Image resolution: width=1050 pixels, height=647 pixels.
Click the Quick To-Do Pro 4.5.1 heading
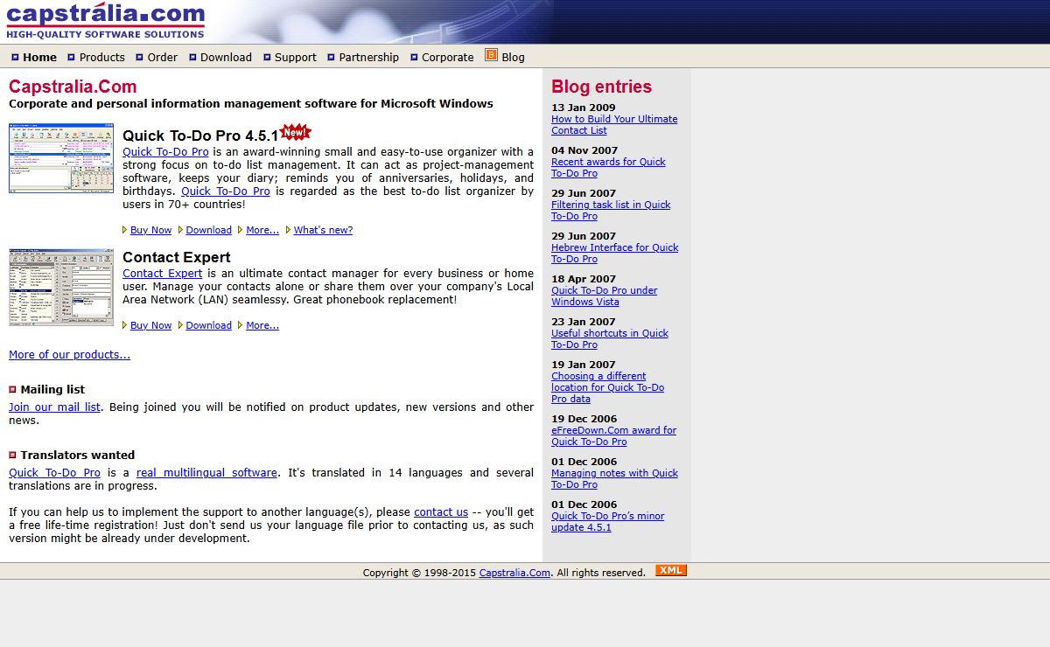click(x=200, y=136)
